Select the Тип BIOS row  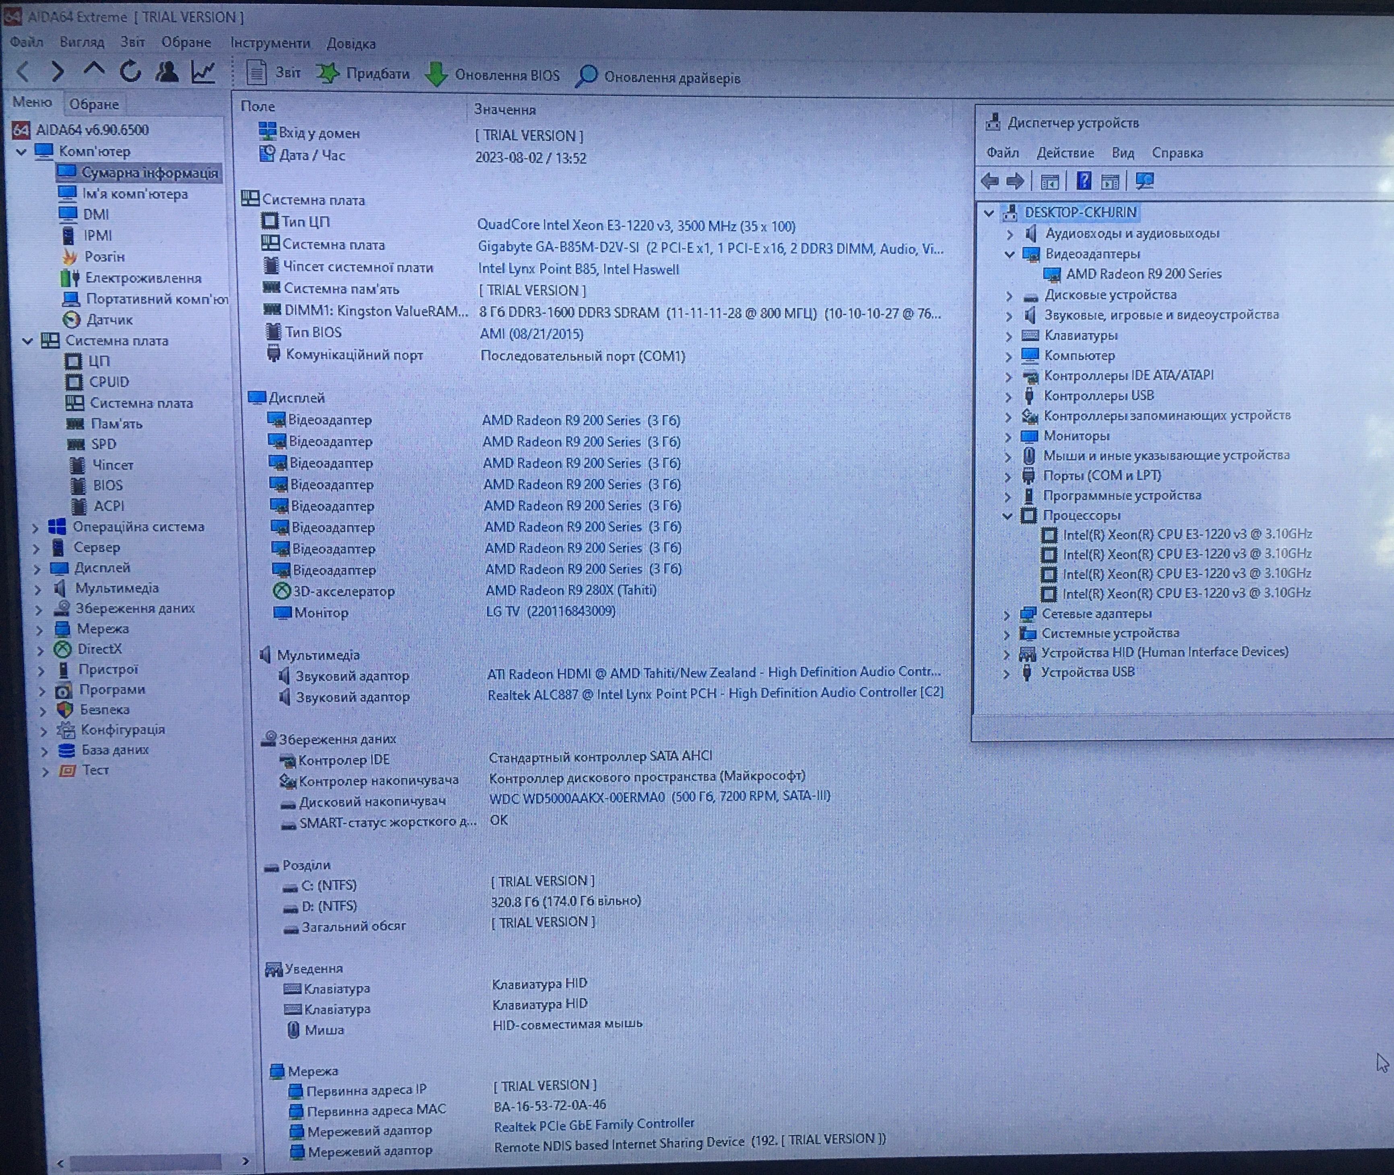424,332
